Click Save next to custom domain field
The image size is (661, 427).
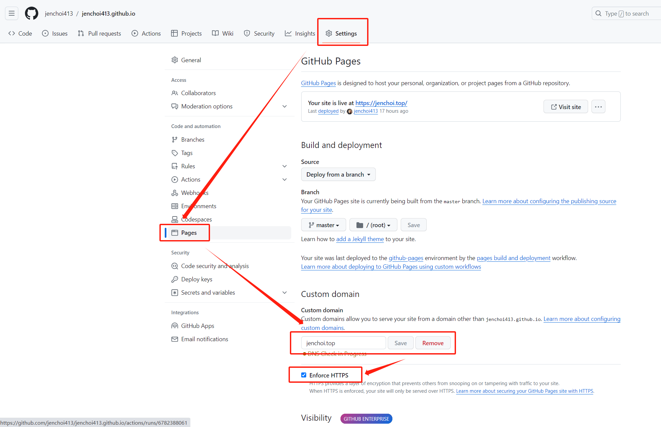tap(401, 343)
